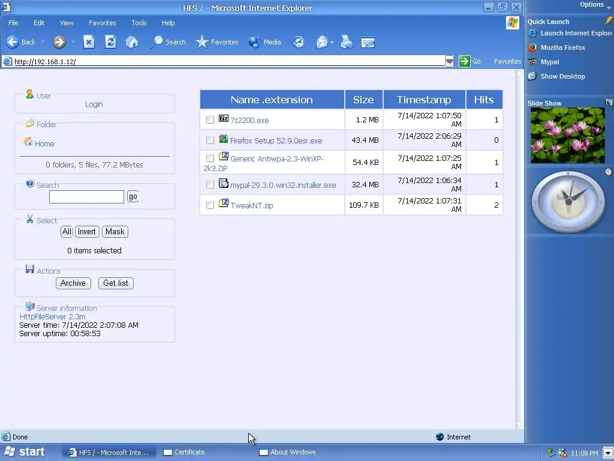Launch Internet Explorer from Quick Launch

click(570, 34)
